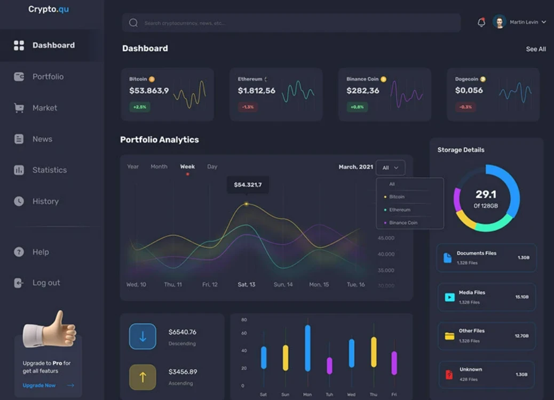Click the Ethereum $1.812,56 price value
The height and width of the screenshot is (400, 554).
tap(257, 91)
